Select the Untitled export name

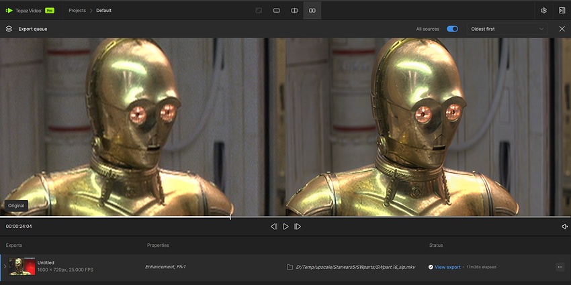point(46,262)
